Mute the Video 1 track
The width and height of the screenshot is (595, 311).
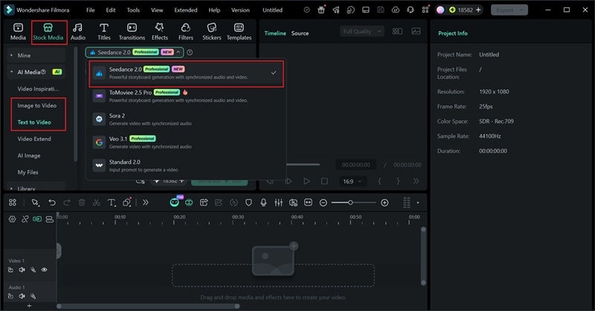tap(22, 269)
